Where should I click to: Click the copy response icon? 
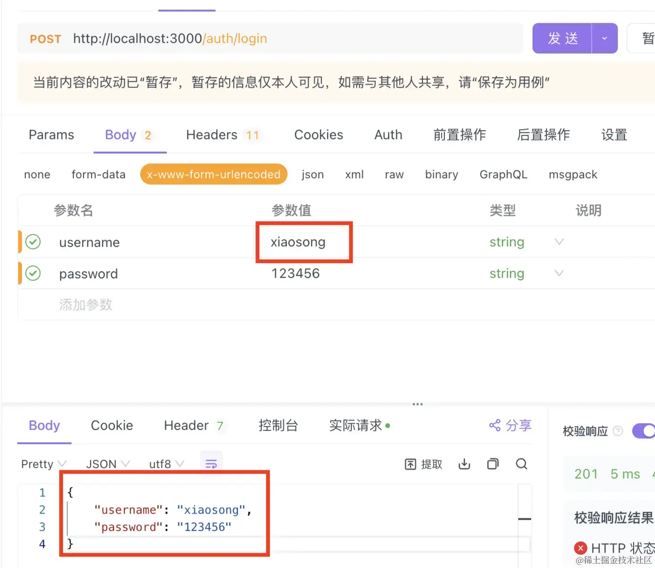(x=493, y=464)
